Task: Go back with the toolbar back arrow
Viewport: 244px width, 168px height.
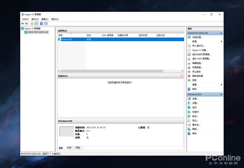Action: 23,23
